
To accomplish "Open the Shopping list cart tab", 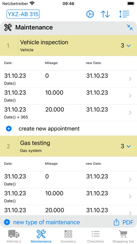I will (123, 236).
